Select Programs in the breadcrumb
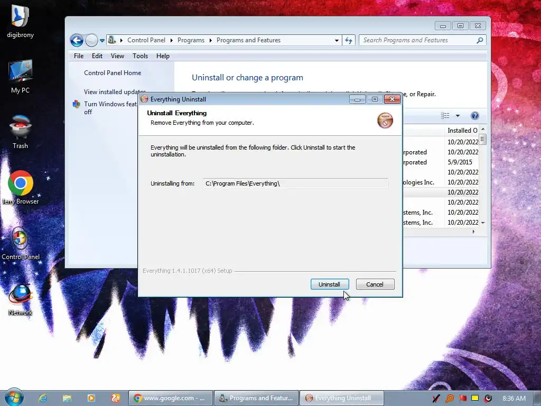The height and width of the screenshot is (406, 541). (x=191, y=40)
